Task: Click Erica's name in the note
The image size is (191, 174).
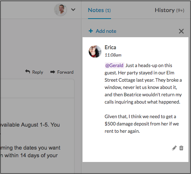Action: 110,47
